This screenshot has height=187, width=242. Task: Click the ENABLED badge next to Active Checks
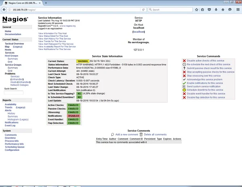(74, 105)
